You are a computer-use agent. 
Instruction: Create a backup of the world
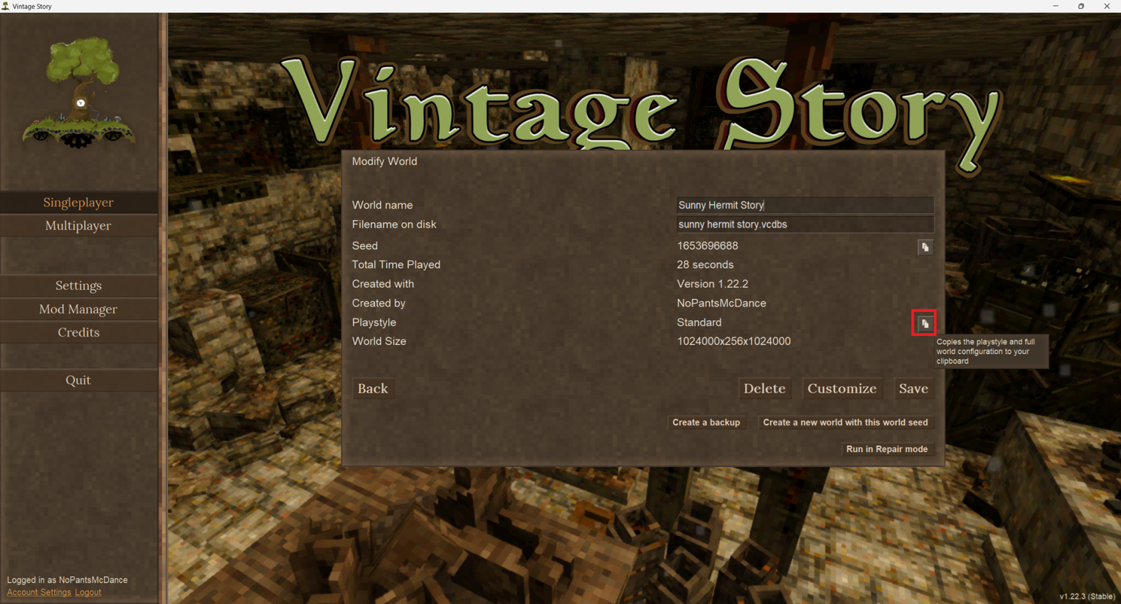(706, 422)
